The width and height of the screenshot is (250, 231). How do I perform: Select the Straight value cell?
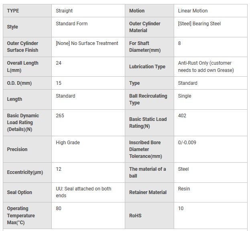tap(88, 11)
